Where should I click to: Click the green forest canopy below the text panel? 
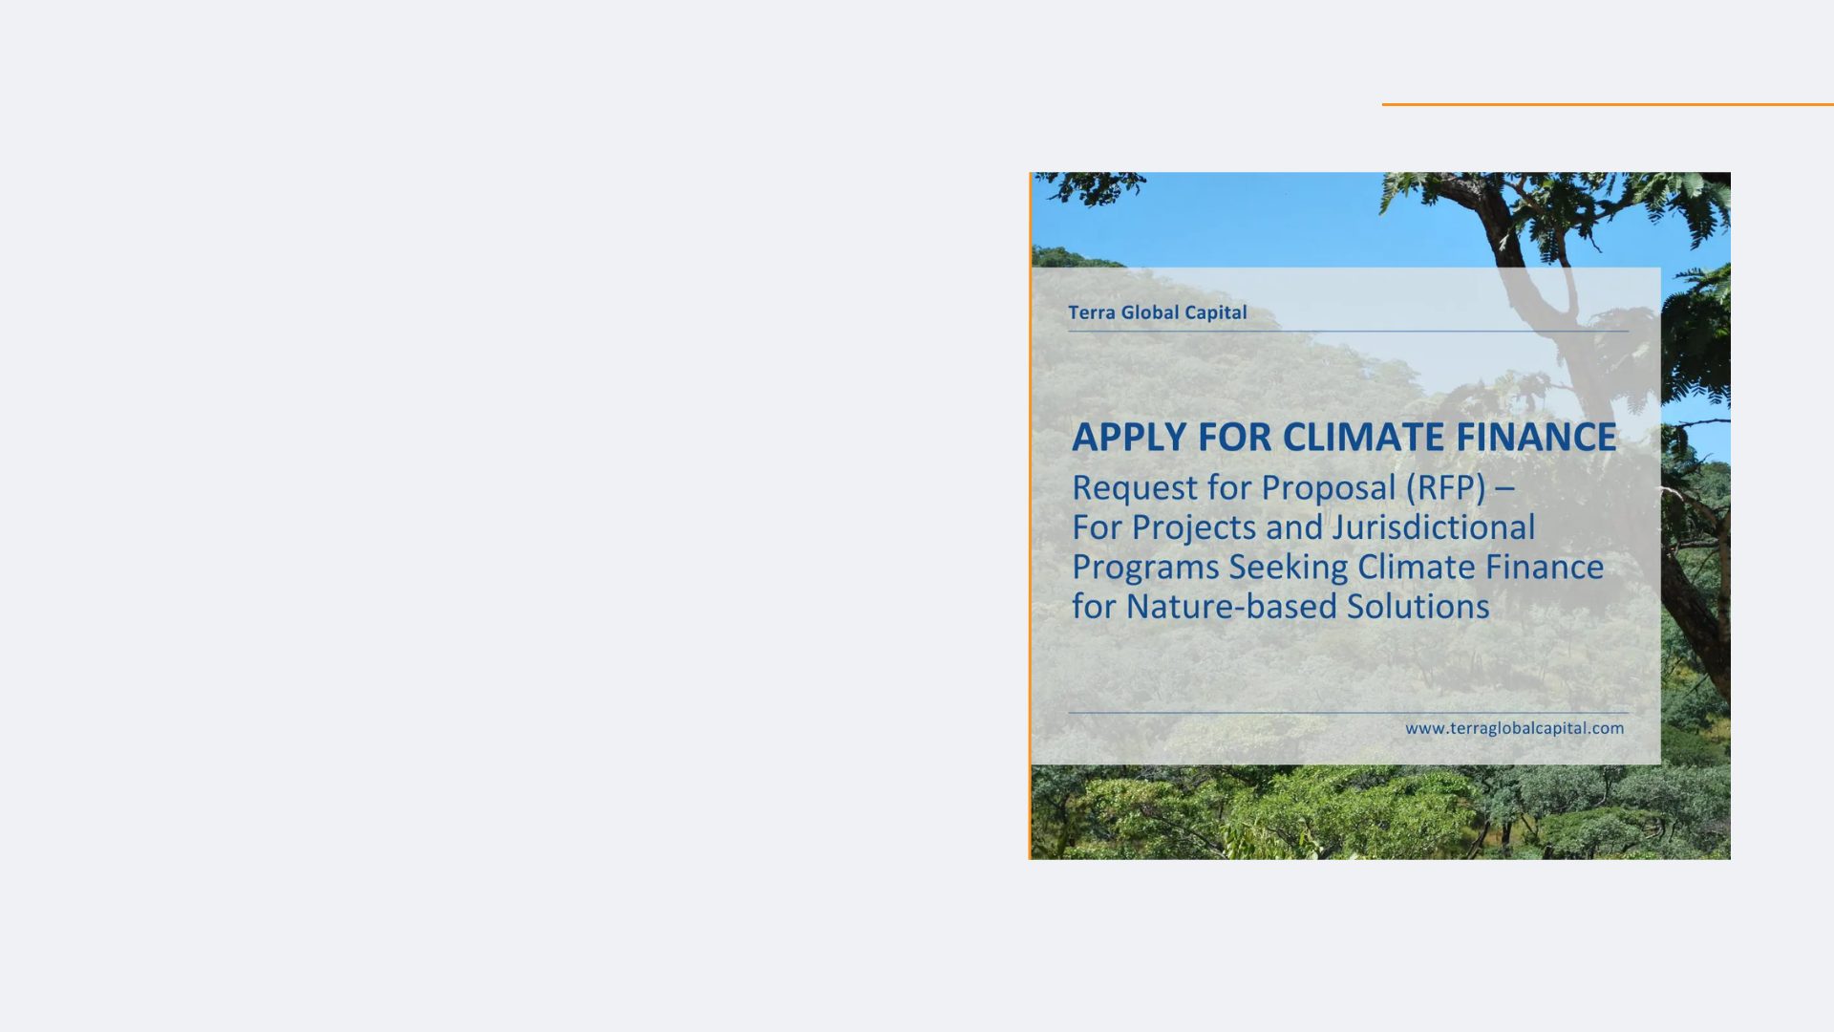[x=1337, y=812]
